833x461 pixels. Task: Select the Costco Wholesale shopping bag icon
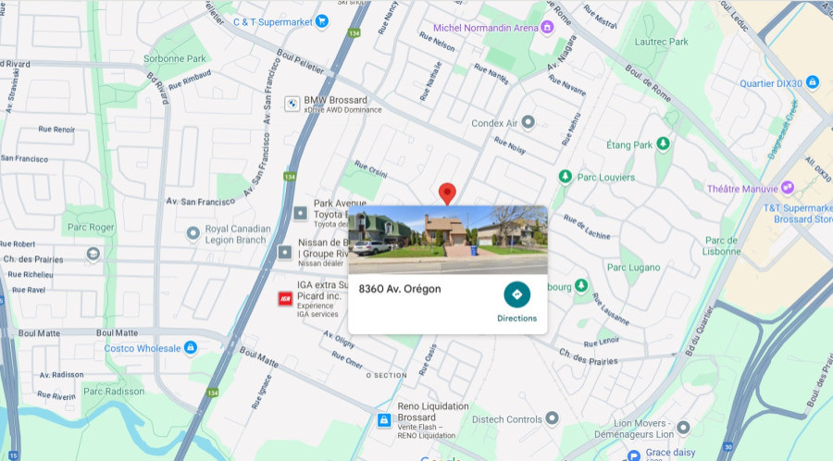pyautogui.click(x=190, y=348)
